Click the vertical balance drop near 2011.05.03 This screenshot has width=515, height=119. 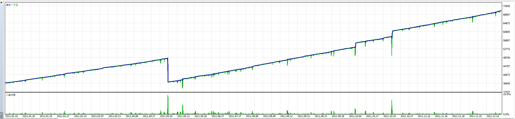(168, 70)
